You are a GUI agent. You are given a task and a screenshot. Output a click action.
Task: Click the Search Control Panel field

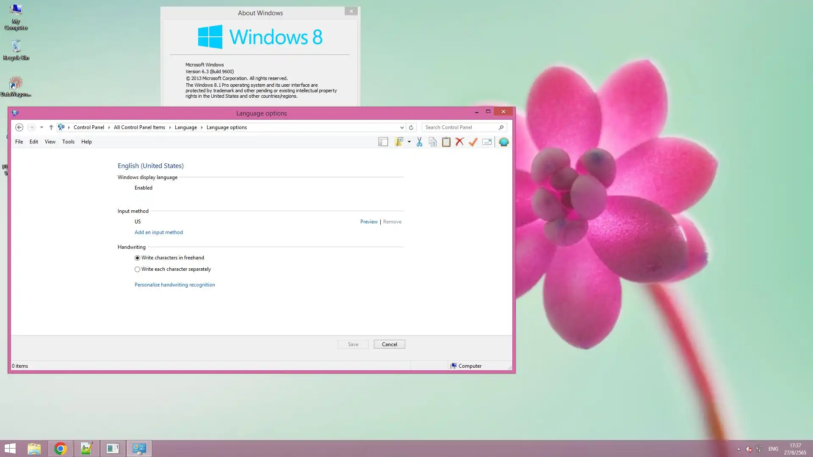click(459, 127)
